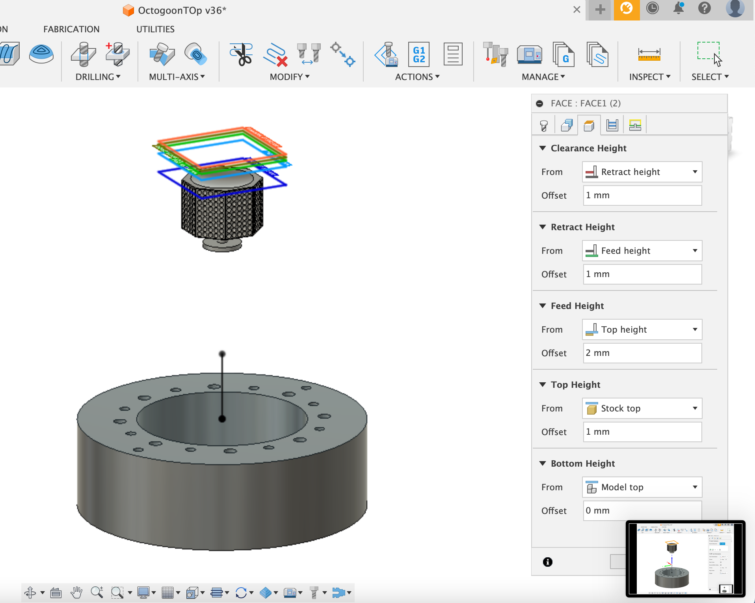
Task: Select the Pan tool
Action: [77, 592]
